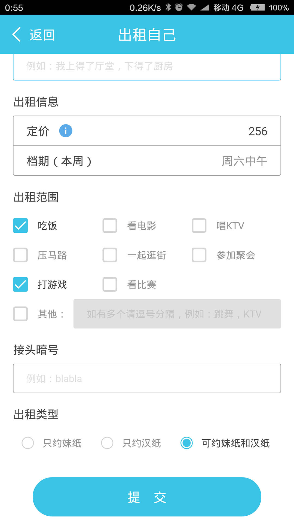Image resolution: width=294 pixels, height=523 pixels.
Task: Uncheck the 吃饭 checkbox
Action: coord(20,226)
